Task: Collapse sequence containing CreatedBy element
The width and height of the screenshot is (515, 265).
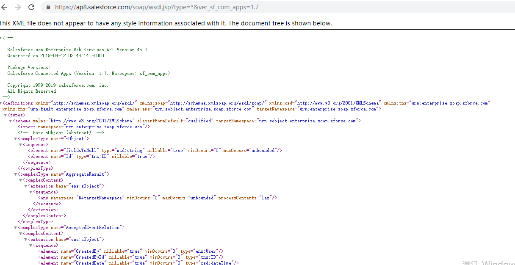Action: pos(30,245)
